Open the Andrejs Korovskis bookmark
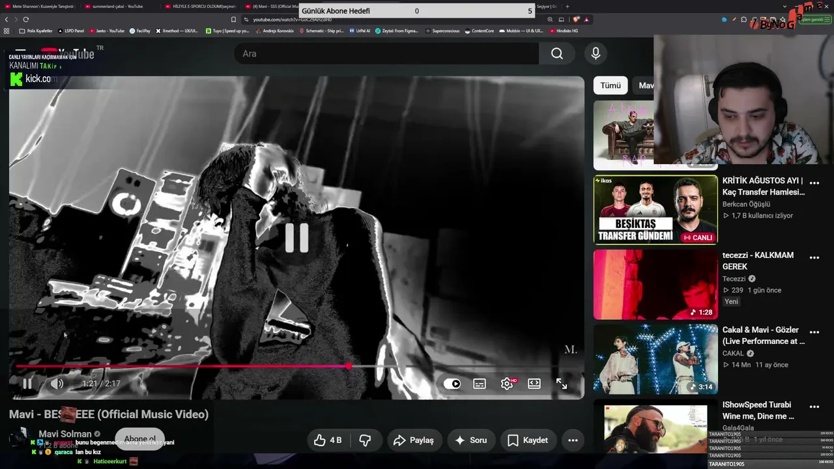This screenshot has width=834, height=469. (274, 31)
